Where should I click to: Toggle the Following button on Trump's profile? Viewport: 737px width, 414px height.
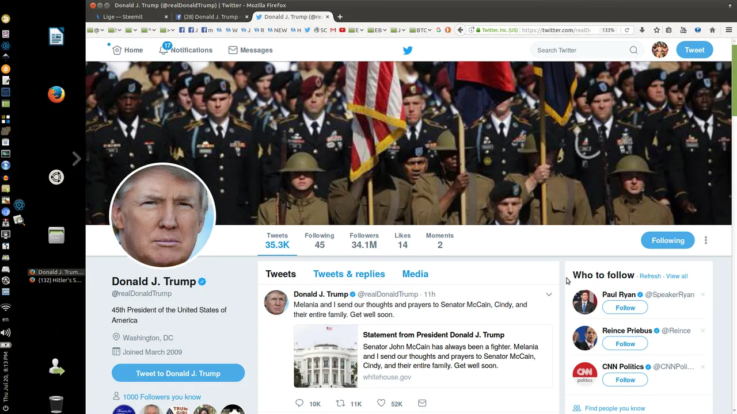pyautogui.click(x=668, y=240)
